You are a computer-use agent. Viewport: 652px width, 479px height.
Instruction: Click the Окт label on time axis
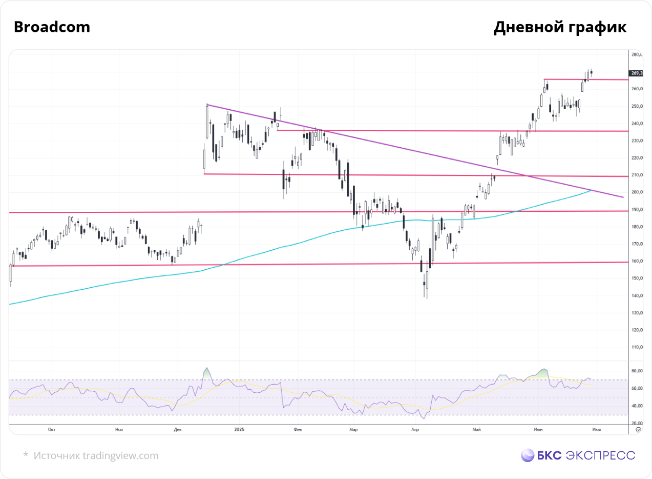click(51, 429)
